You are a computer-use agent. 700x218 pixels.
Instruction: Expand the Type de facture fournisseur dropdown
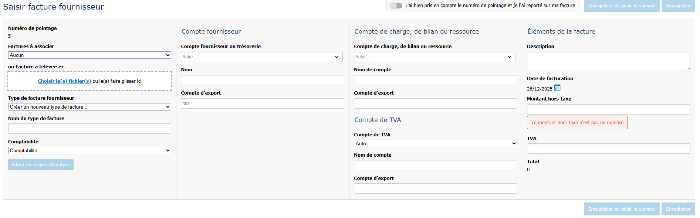click(89, 107)
